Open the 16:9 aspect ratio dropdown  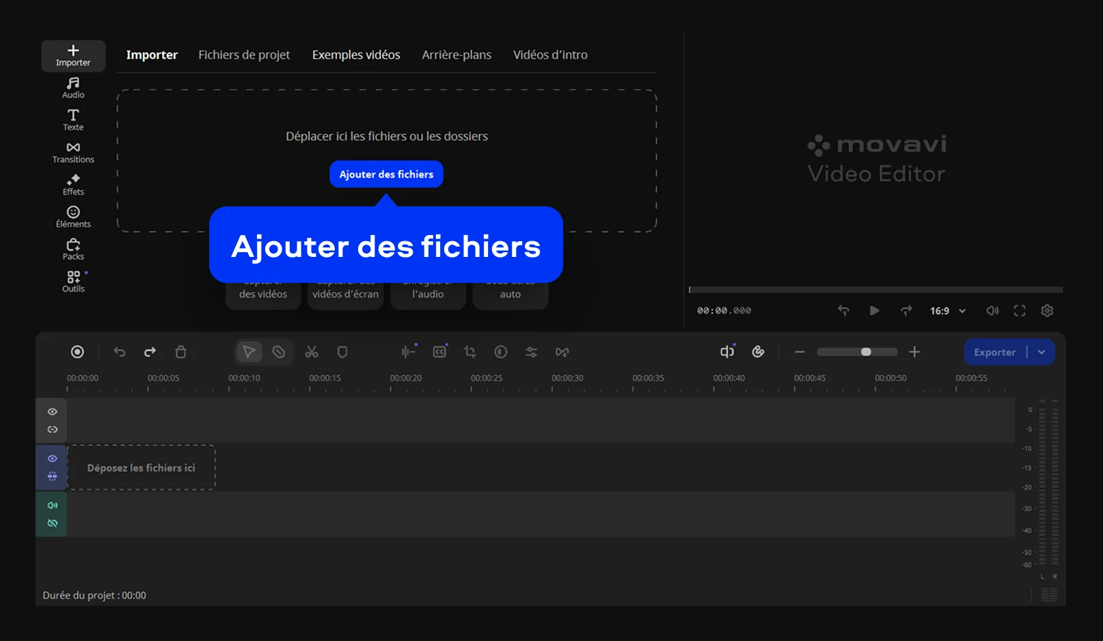pyautogui.click(x=947, y=310)
